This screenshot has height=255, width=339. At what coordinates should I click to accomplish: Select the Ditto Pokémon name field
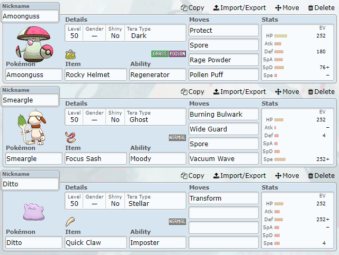pos(34,242)
